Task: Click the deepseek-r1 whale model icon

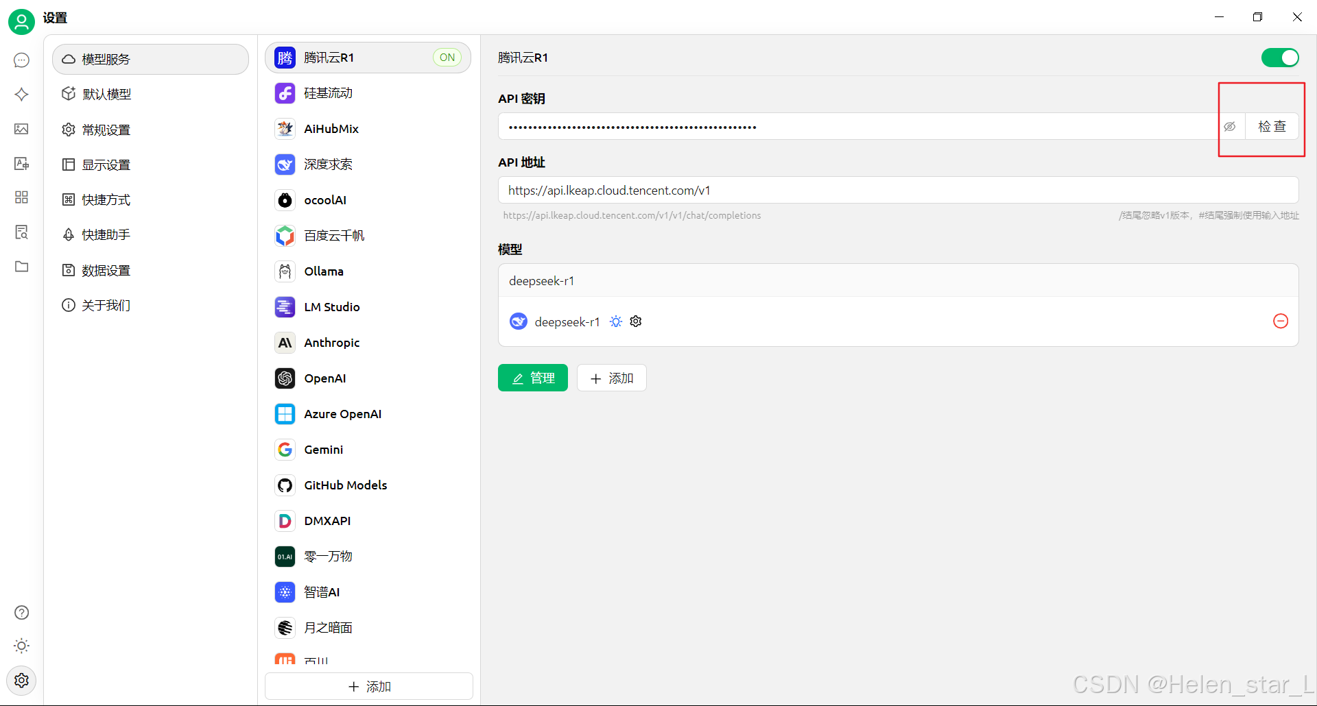Action: pos(519,321)
